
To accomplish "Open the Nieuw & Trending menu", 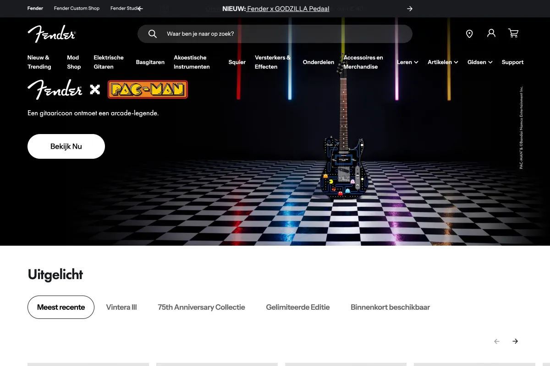I will tap(39, 62).
